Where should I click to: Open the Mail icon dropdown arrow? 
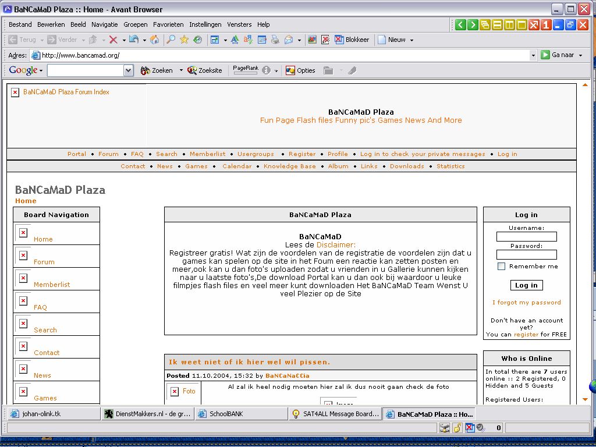click(x=299, y=40)
